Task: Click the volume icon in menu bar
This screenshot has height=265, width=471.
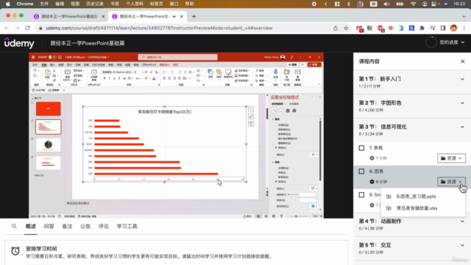Action: click(386, 4)
